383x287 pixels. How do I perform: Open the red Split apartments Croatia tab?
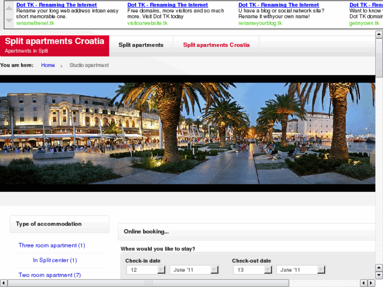click(217, 45)
